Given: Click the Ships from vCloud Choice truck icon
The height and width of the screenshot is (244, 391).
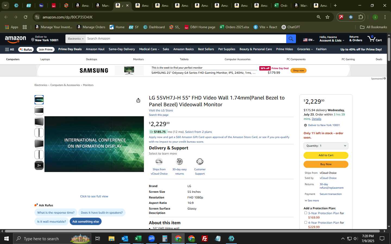Looking at the screenshot, I should point(159,162).
